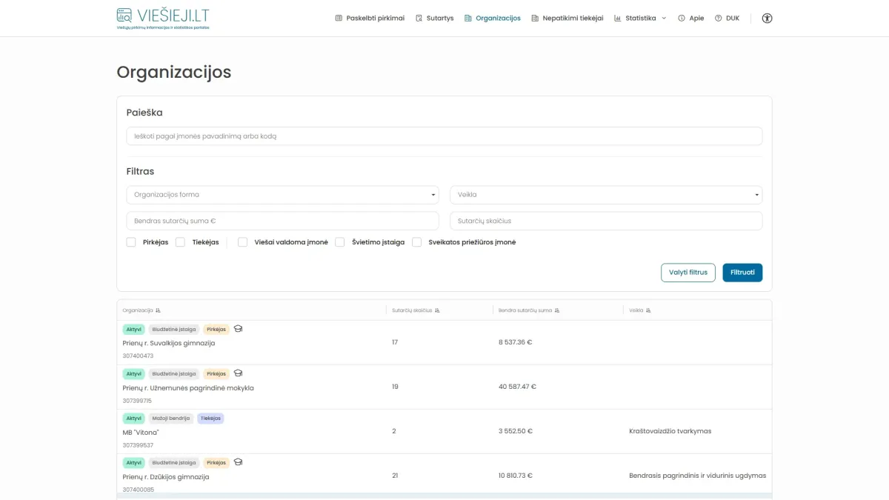
Task: Click education icon for Užnemunės pagrindinė mokykla
Action: (x=238, y=373)
